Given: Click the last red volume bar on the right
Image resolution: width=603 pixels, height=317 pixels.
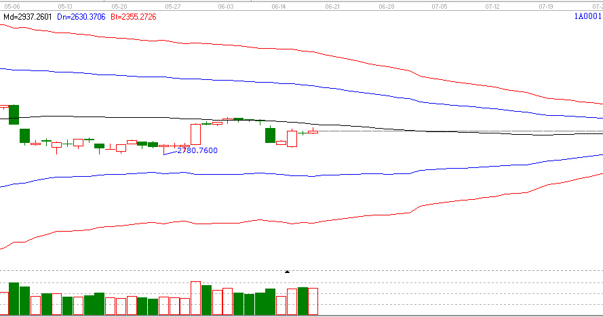Looking at the screenshot, I should [313, 301].
